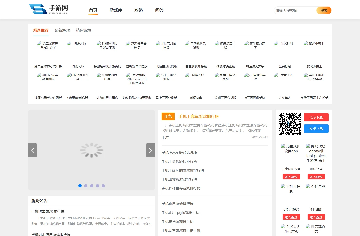Open the 游戏库 navigation item

[x=116, y=10]
